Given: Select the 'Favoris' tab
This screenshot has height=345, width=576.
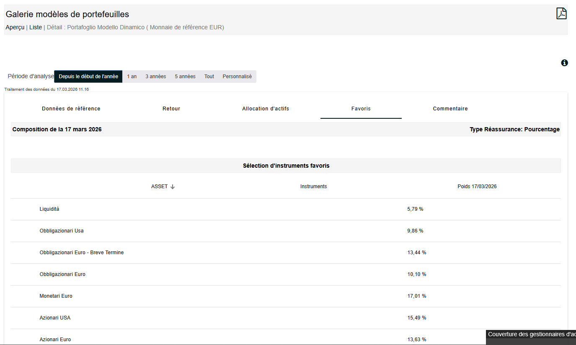Looking at the screenshot, I should [x=361, y=109].
